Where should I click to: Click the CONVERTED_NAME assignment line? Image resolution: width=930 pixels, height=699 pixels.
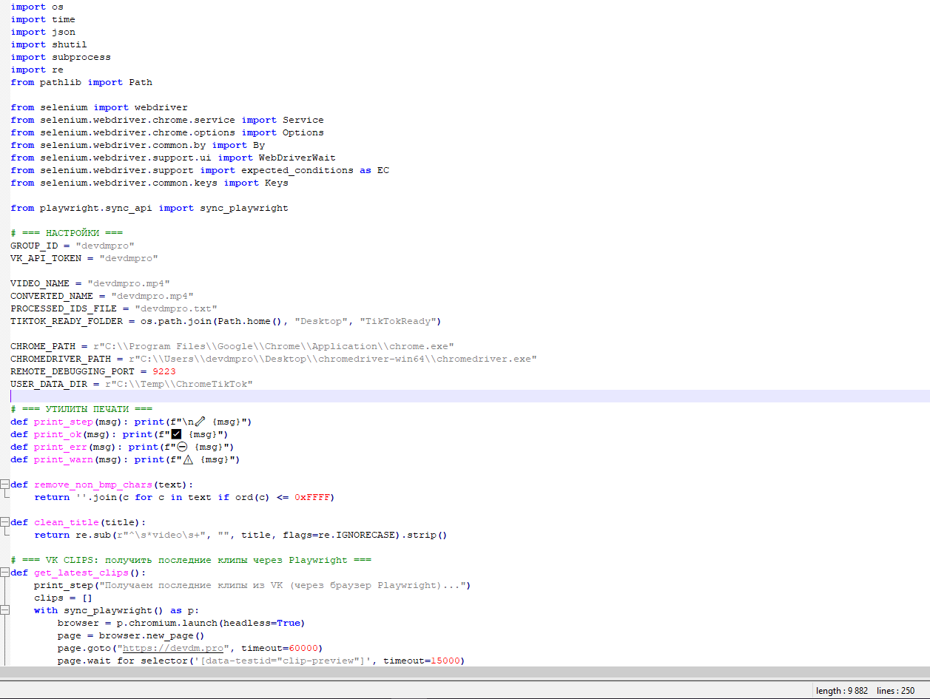coord(102,296)
